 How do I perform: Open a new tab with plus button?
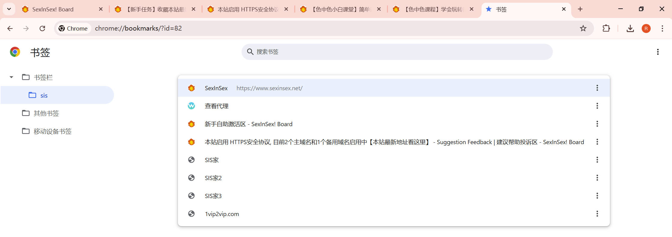click(580, 9)
